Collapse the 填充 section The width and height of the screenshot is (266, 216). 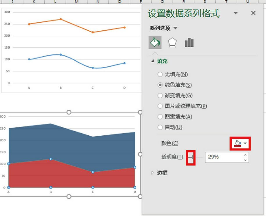pos(153,61)
